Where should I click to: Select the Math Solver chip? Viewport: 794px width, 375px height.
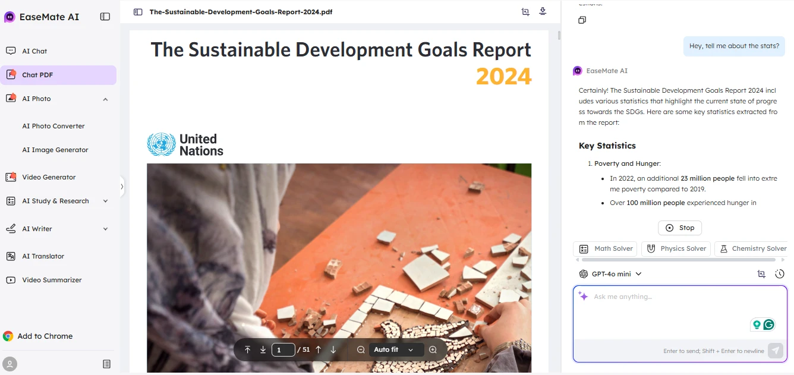[606, 248]
